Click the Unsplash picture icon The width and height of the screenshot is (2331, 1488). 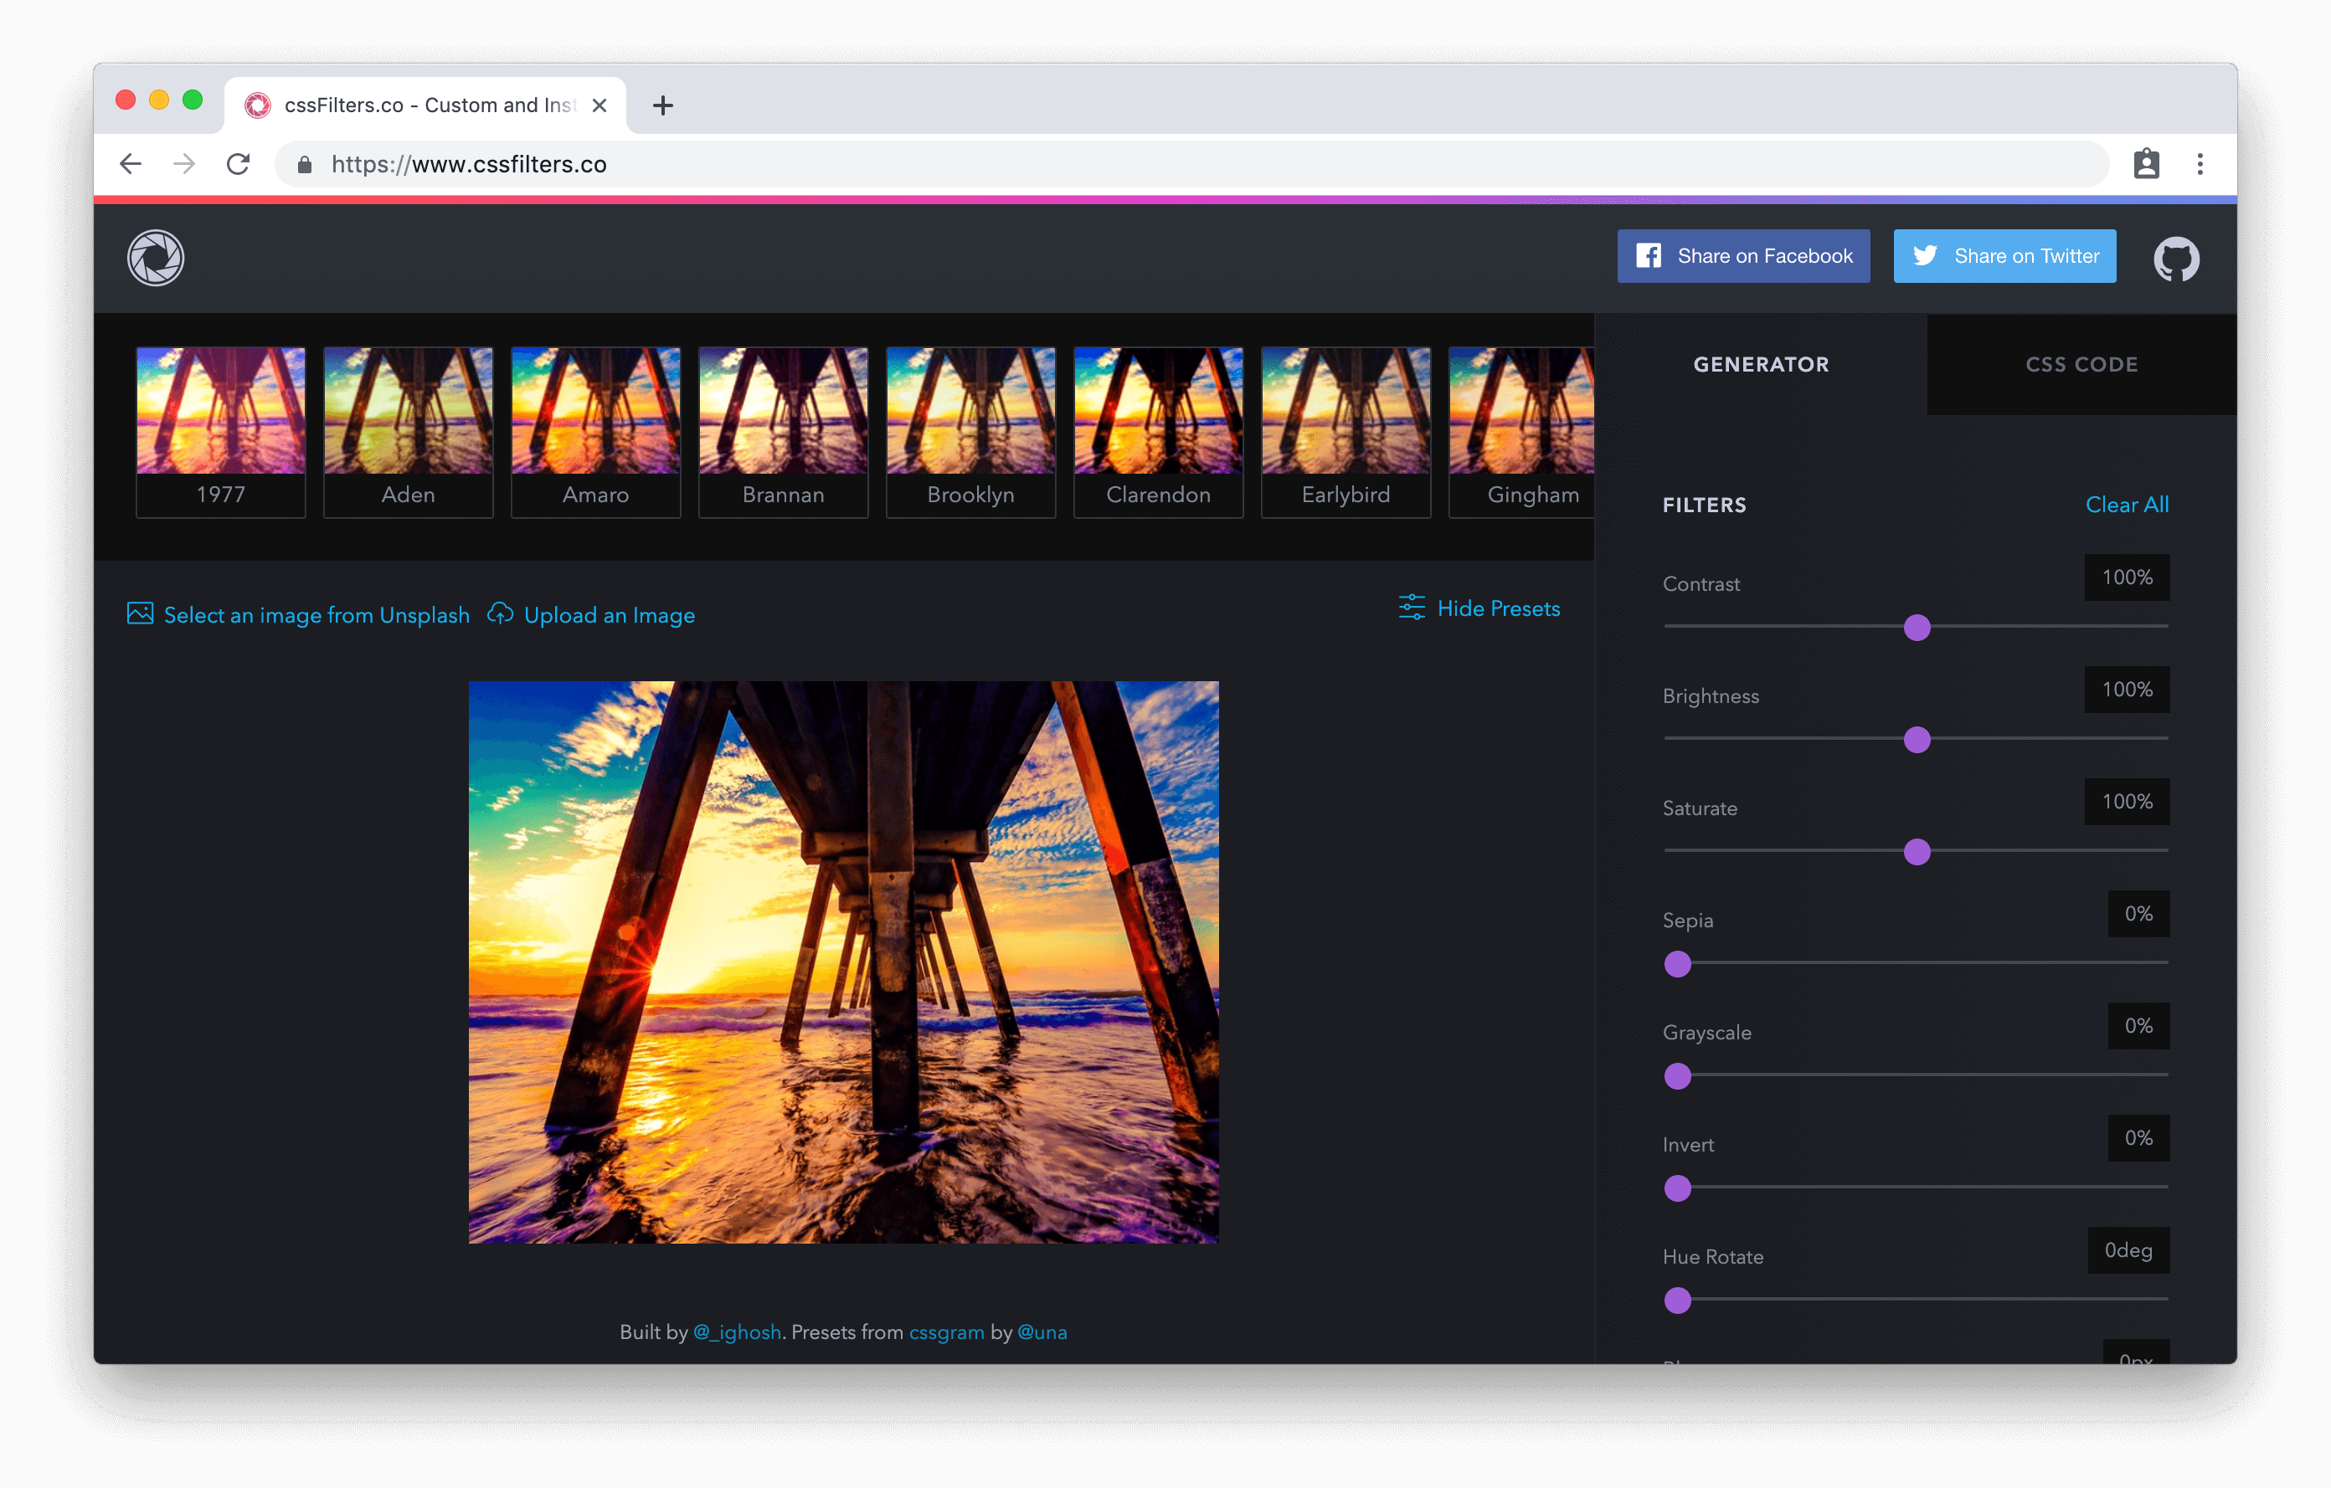(x=141, y=613)
